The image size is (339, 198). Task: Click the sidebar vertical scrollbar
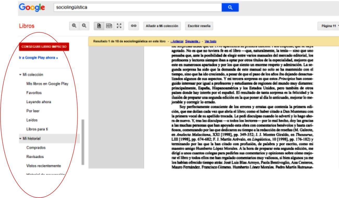tap(83, 142)
